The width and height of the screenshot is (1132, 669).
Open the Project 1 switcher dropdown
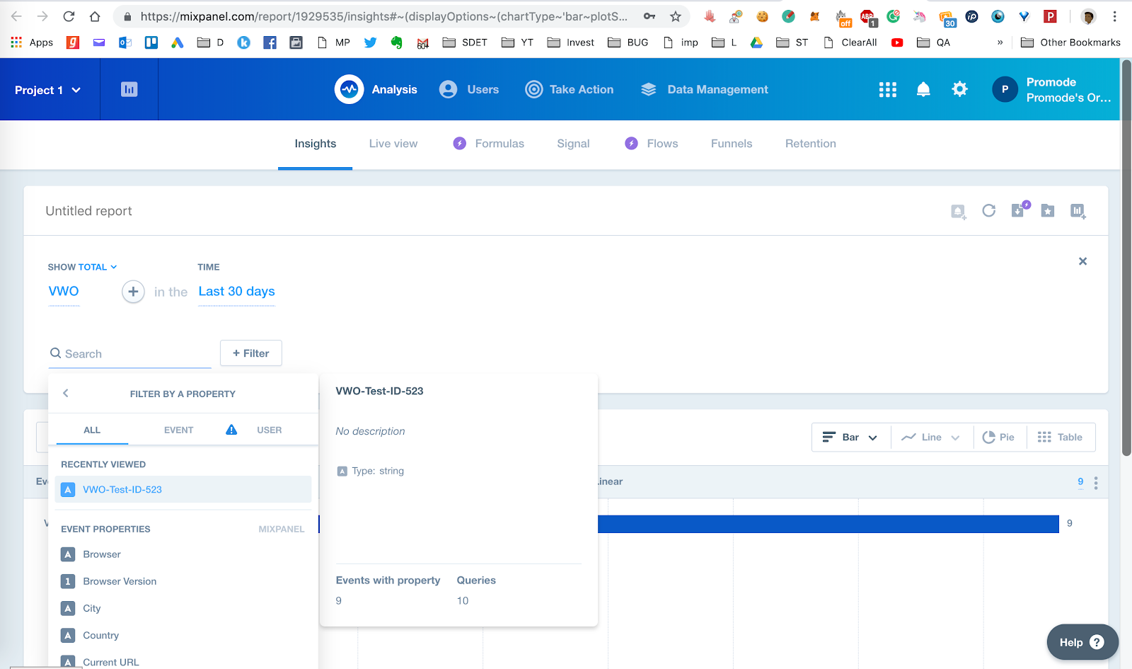click(48, 90)
